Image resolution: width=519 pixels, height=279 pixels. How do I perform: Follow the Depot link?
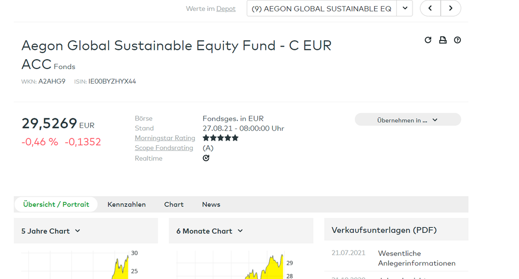click(x=226, y=9)
